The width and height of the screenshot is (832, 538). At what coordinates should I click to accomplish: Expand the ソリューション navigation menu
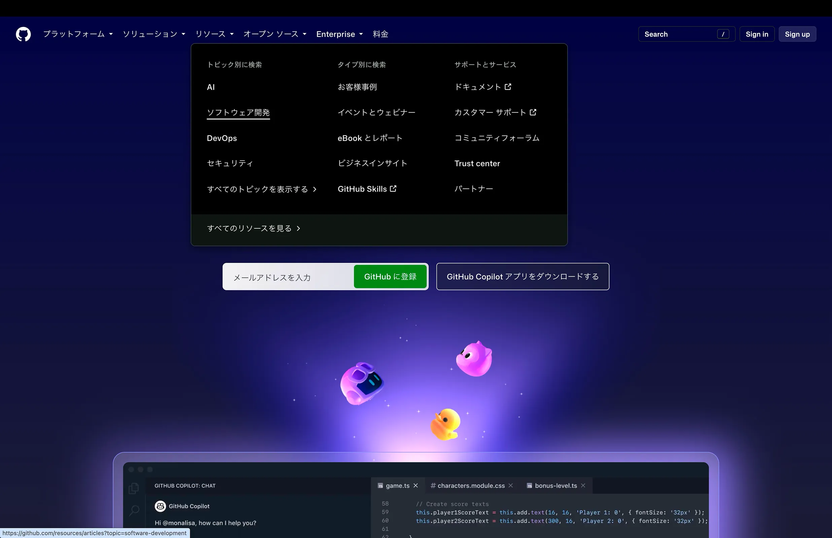(154, 34)
